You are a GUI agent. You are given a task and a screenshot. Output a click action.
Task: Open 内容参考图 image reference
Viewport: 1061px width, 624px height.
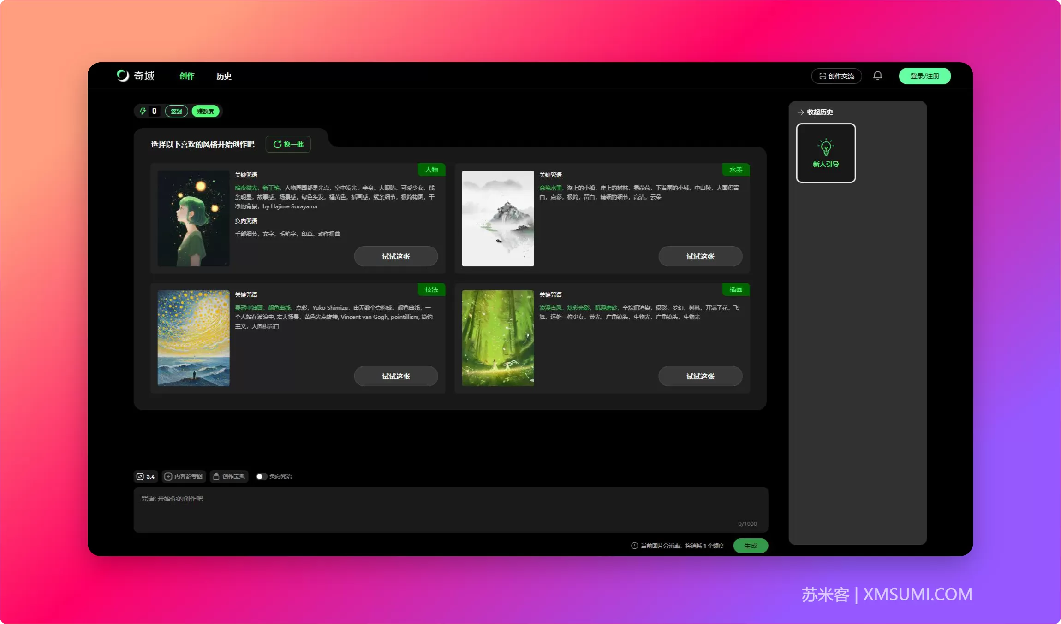point(184,477)
